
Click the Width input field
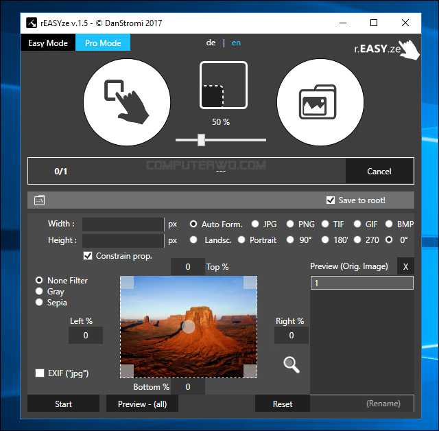click(x=123, y=224)
